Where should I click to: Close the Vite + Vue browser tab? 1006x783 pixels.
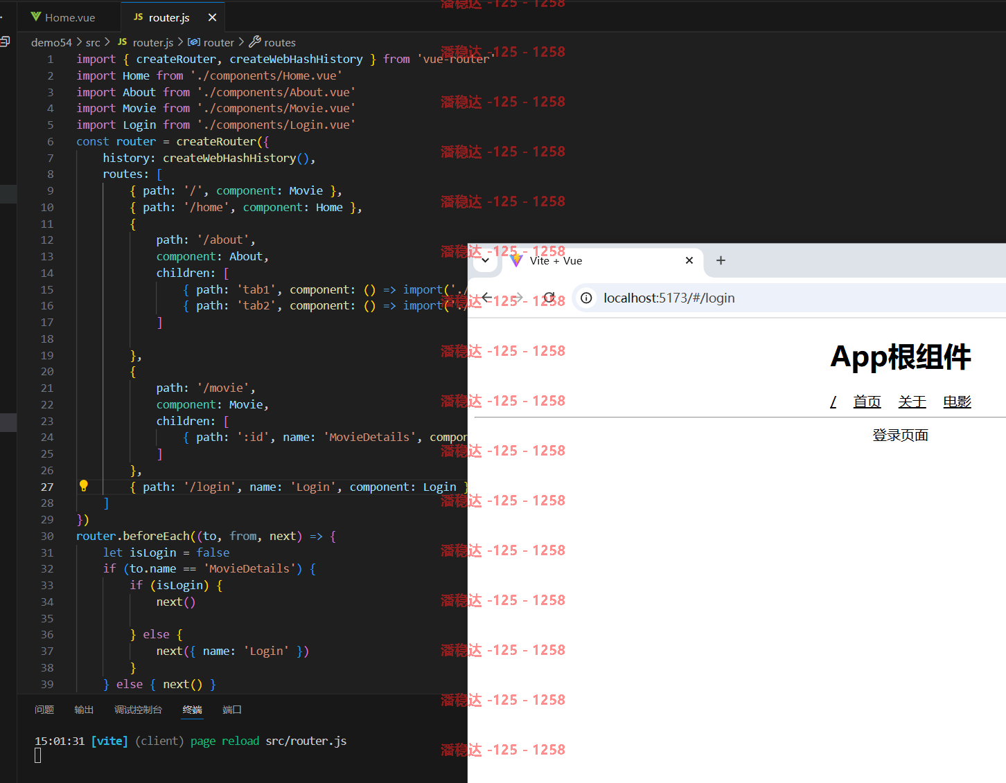[689, 260]
